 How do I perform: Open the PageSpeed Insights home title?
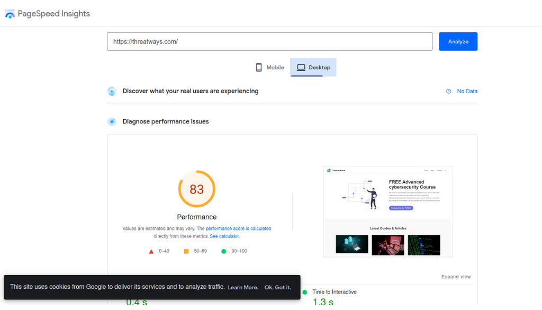pyautogui.click(x=53, y=13)
